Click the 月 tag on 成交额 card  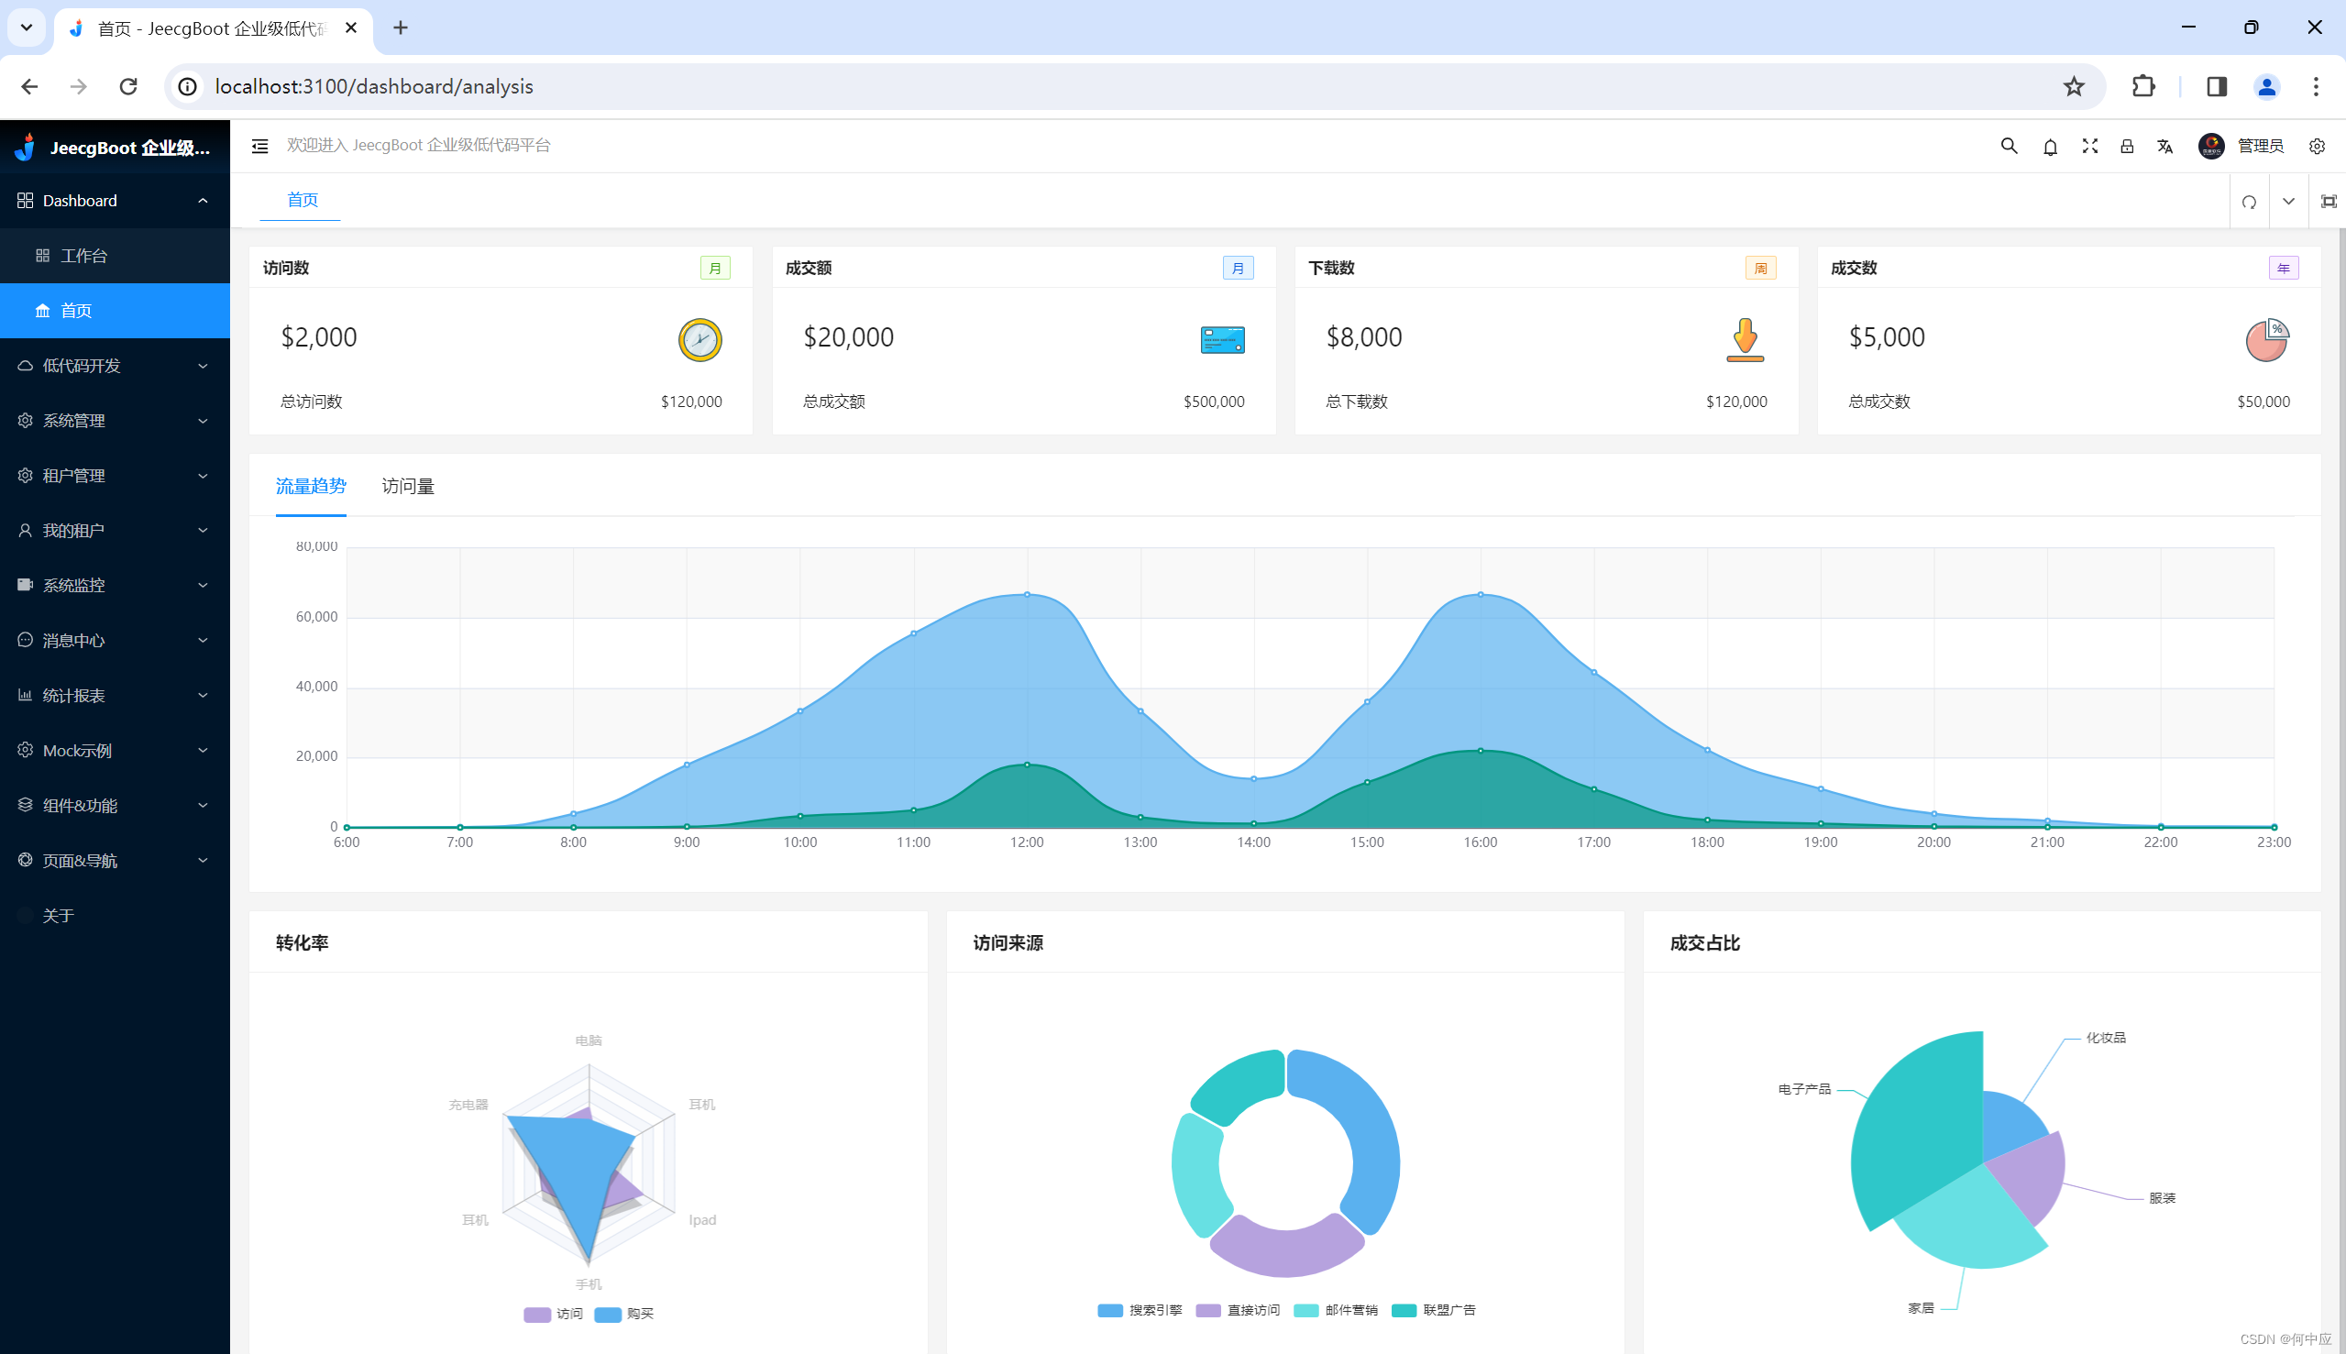[1238, 268]
